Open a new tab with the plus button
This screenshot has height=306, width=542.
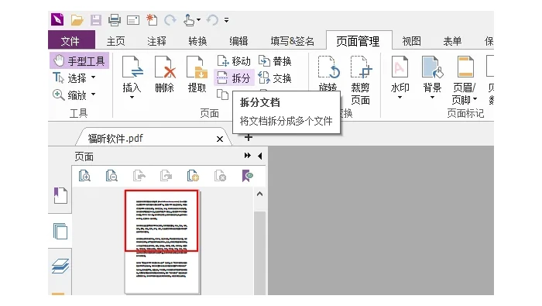click(x=249, y=138)
